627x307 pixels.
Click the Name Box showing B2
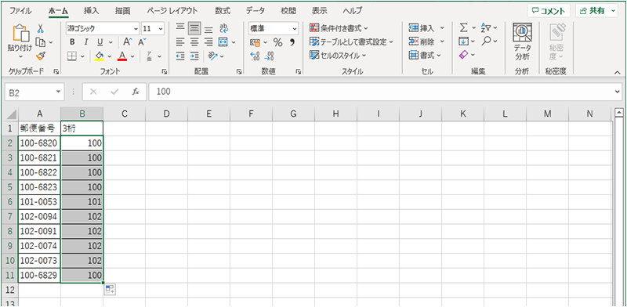pos(34,92)
